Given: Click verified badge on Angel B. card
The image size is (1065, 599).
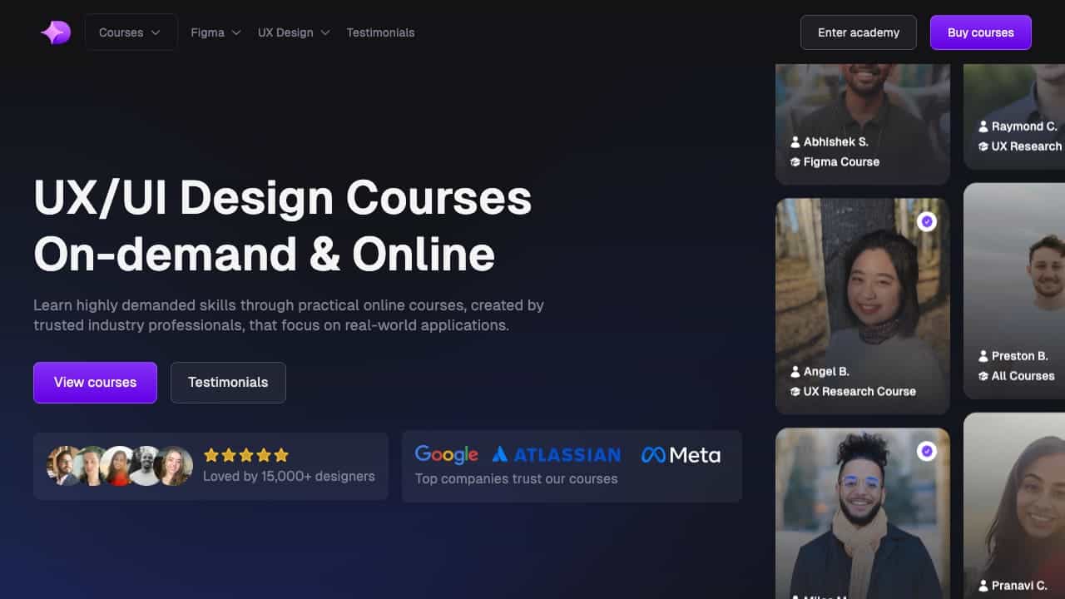Looking at the screenshot, I should pos(926,222).
